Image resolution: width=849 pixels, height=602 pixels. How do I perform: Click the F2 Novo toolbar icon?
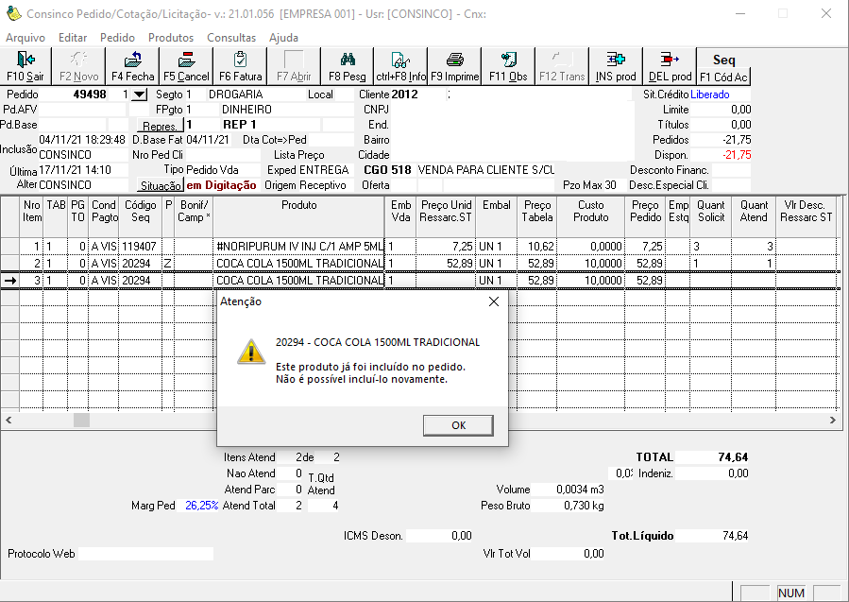coord(78,59)
